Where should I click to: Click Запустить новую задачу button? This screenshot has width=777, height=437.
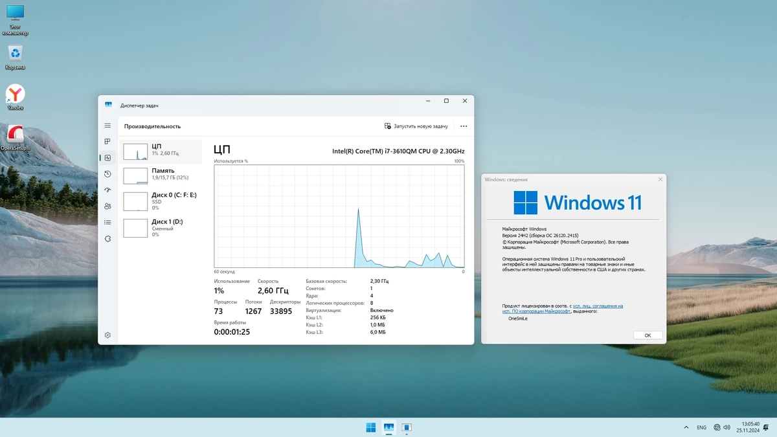[416, 126]
